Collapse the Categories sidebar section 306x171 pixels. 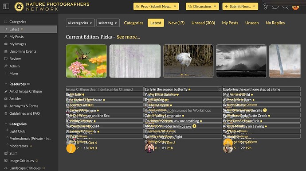click(x=6, y=124)
